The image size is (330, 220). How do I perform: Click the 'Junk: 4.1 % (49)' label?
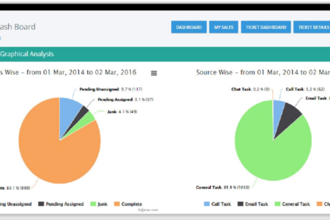pos(122,112)
